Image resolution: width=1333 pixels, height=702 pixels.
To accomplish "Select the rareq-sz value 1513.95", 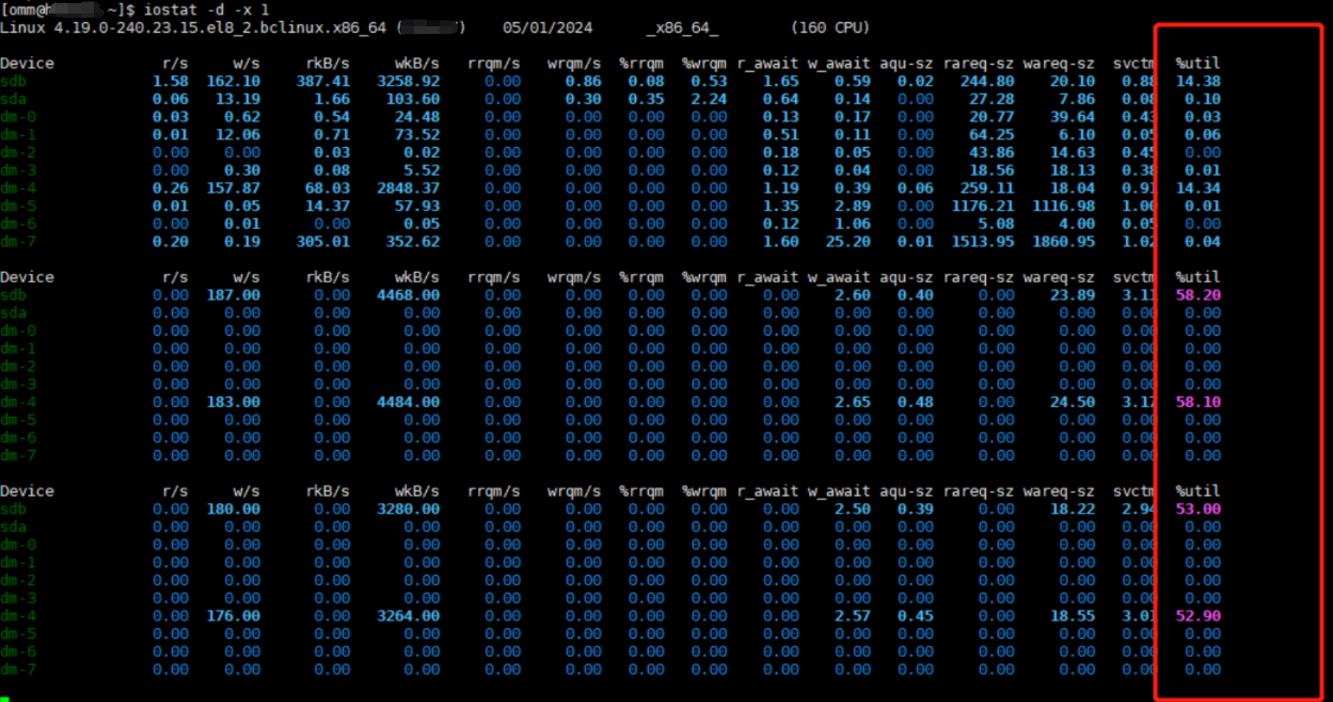I will tap(983, 241).
